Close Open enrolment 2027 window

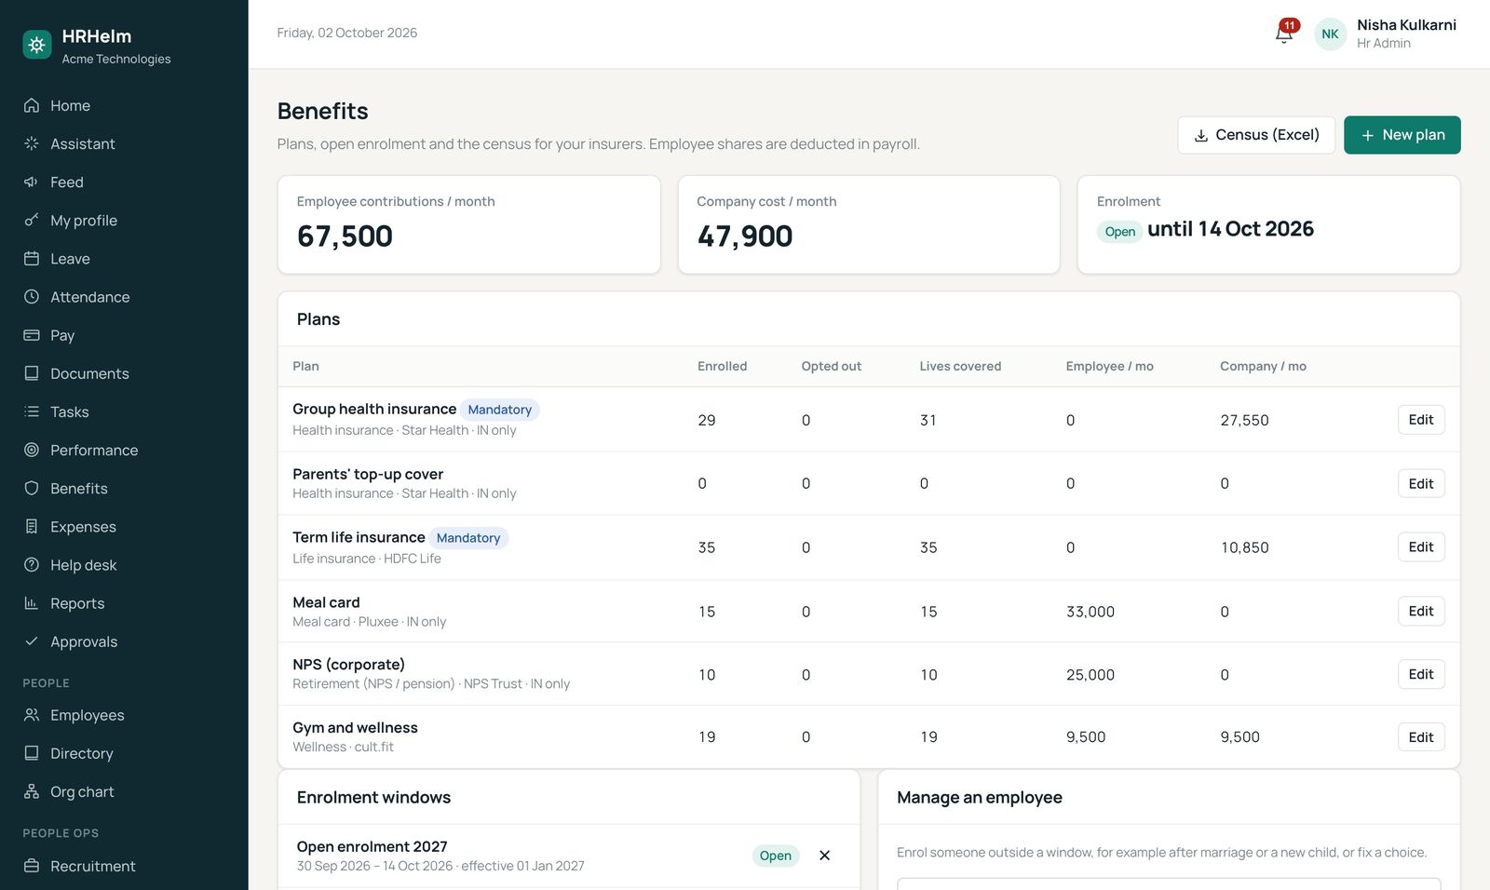824,856
